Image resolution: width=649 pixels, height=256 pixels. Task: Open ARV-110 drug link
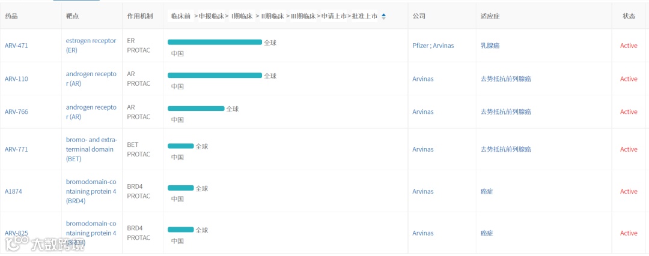click(17, 79)
